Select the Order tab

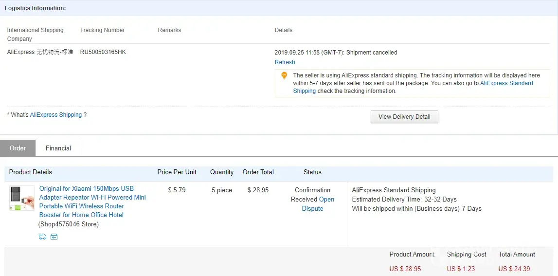click(x=18, y=148)
